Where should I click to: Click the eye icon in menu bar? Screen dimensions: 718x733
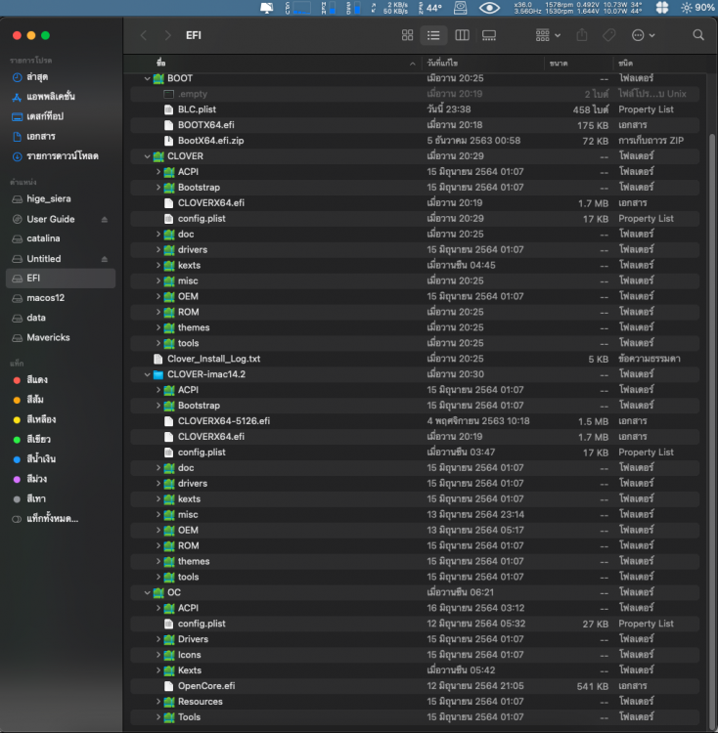point(489,8)
